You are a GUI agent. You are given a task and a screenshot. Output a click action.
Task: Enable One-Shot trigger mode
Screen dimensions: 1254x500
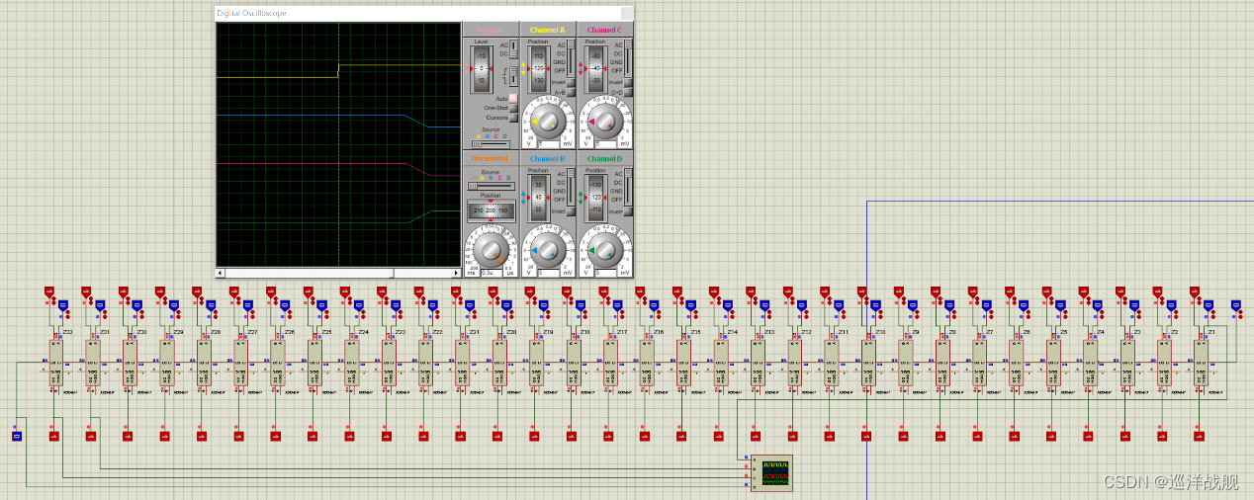click(513, 108)
